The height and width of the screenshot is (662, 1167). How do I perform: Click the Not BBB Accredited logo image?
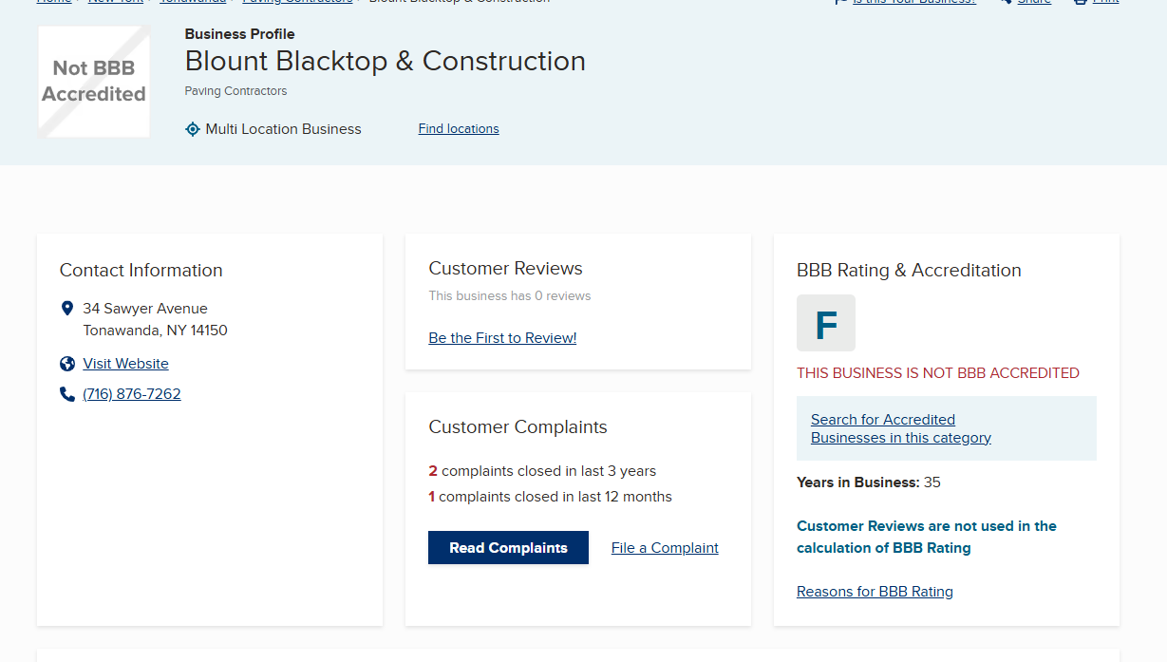pyautogui.click(x=93, y=82)
